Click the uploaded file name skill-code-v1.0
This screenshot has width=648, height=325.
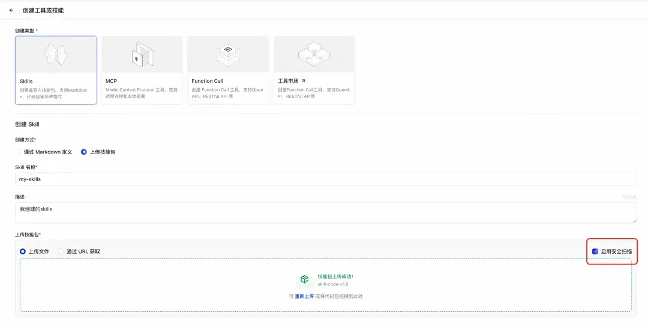click(332, 284)
